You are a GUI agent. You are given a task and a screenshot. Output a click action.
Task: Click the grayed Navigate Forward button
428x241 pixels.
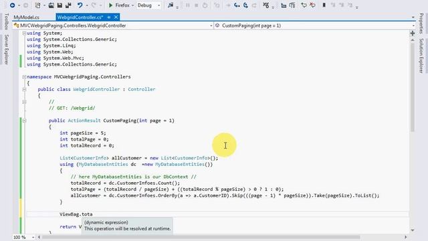click(25, 5)
